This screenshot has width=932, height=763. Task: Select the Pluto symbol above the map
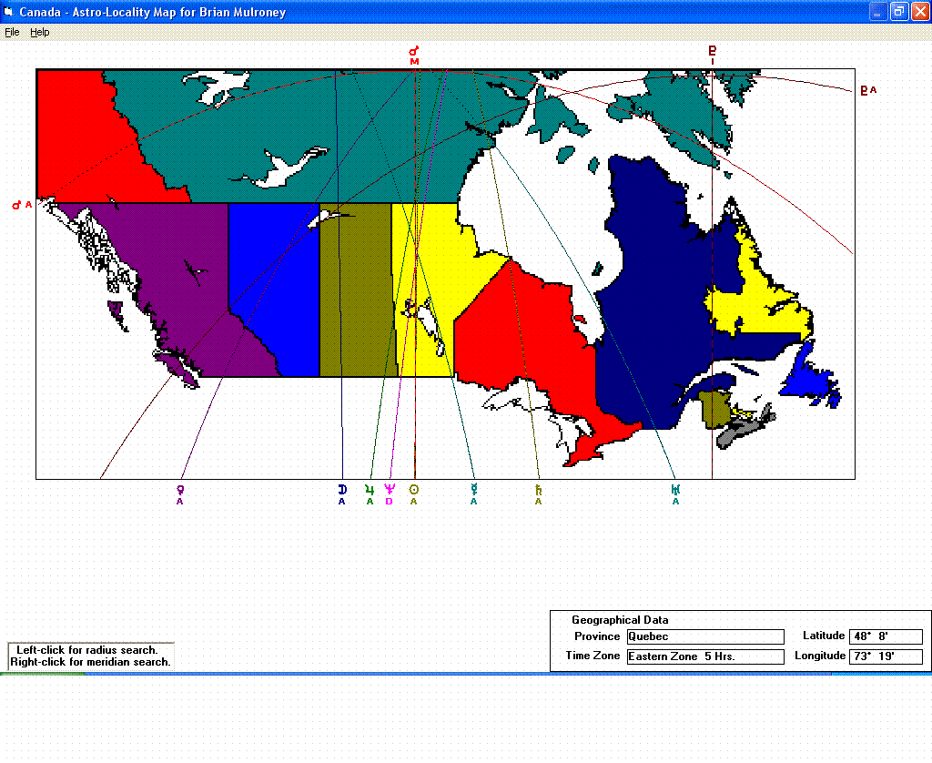point(713,51)
